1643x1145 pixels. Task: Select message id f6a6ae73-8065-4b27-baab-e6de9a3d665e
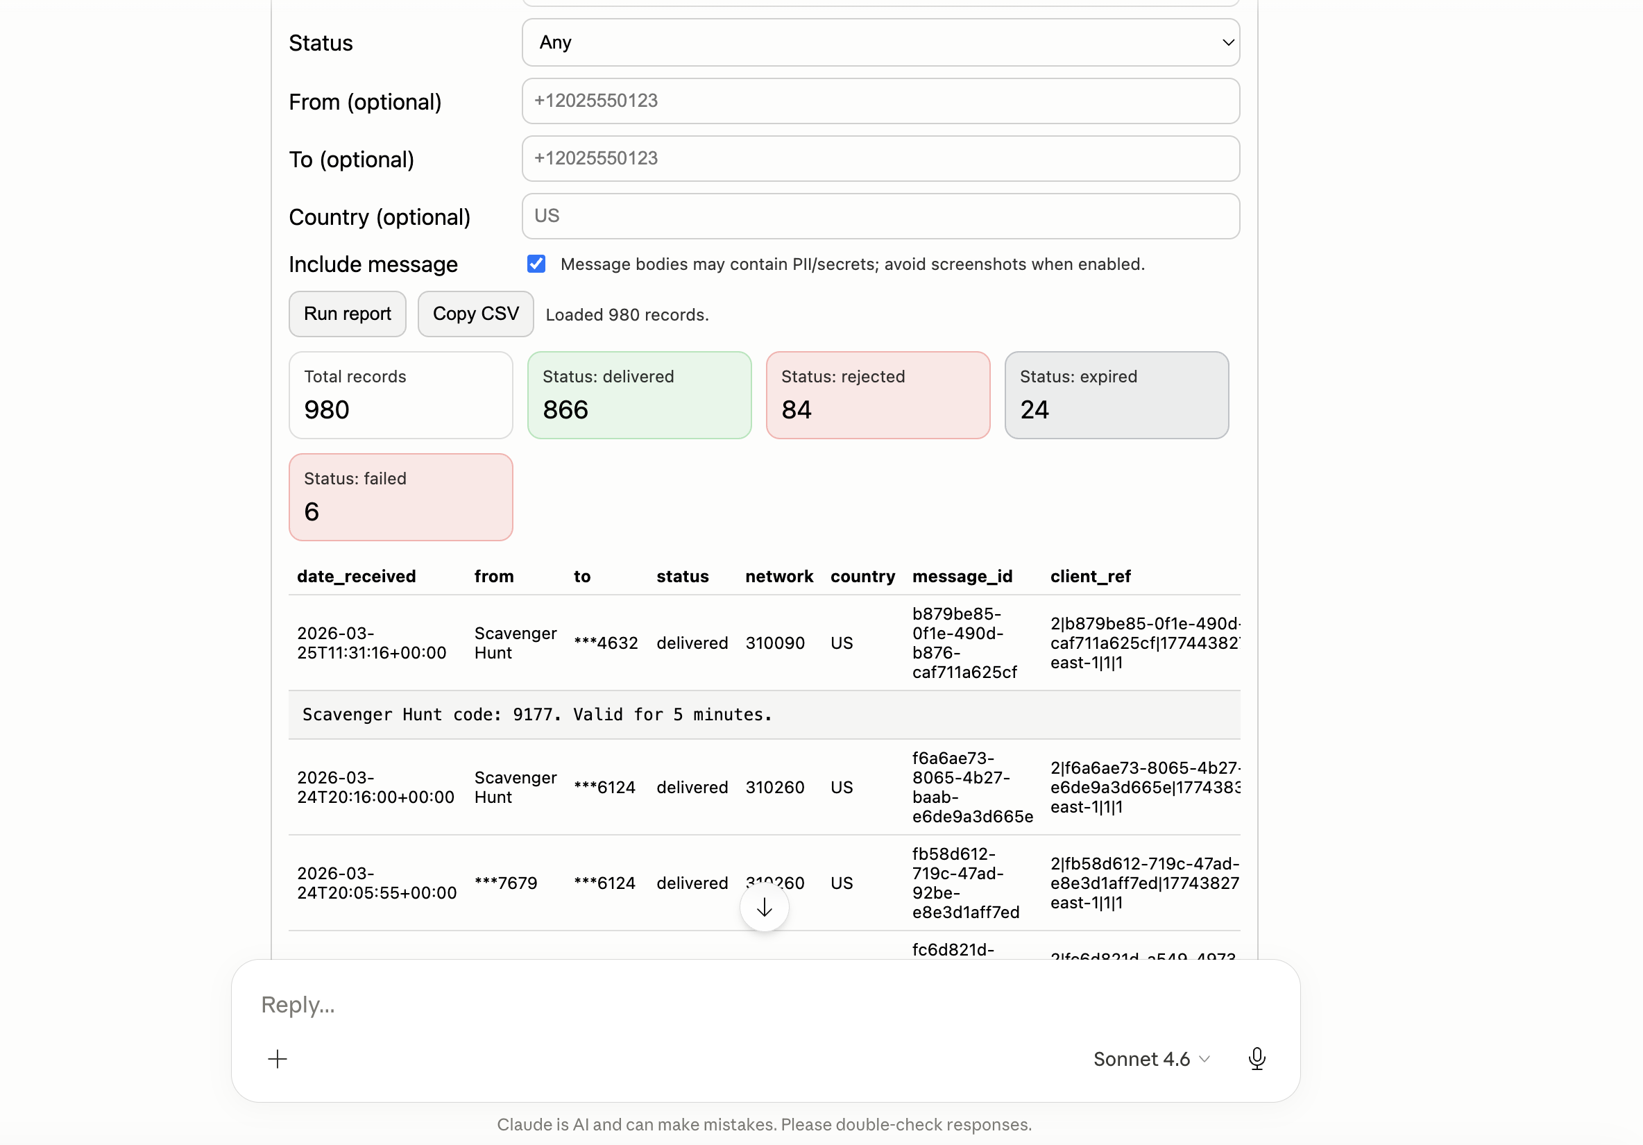pos(972,787)
